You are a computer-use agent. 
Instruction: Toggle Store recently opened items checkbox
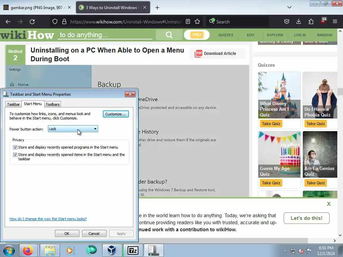15,155
